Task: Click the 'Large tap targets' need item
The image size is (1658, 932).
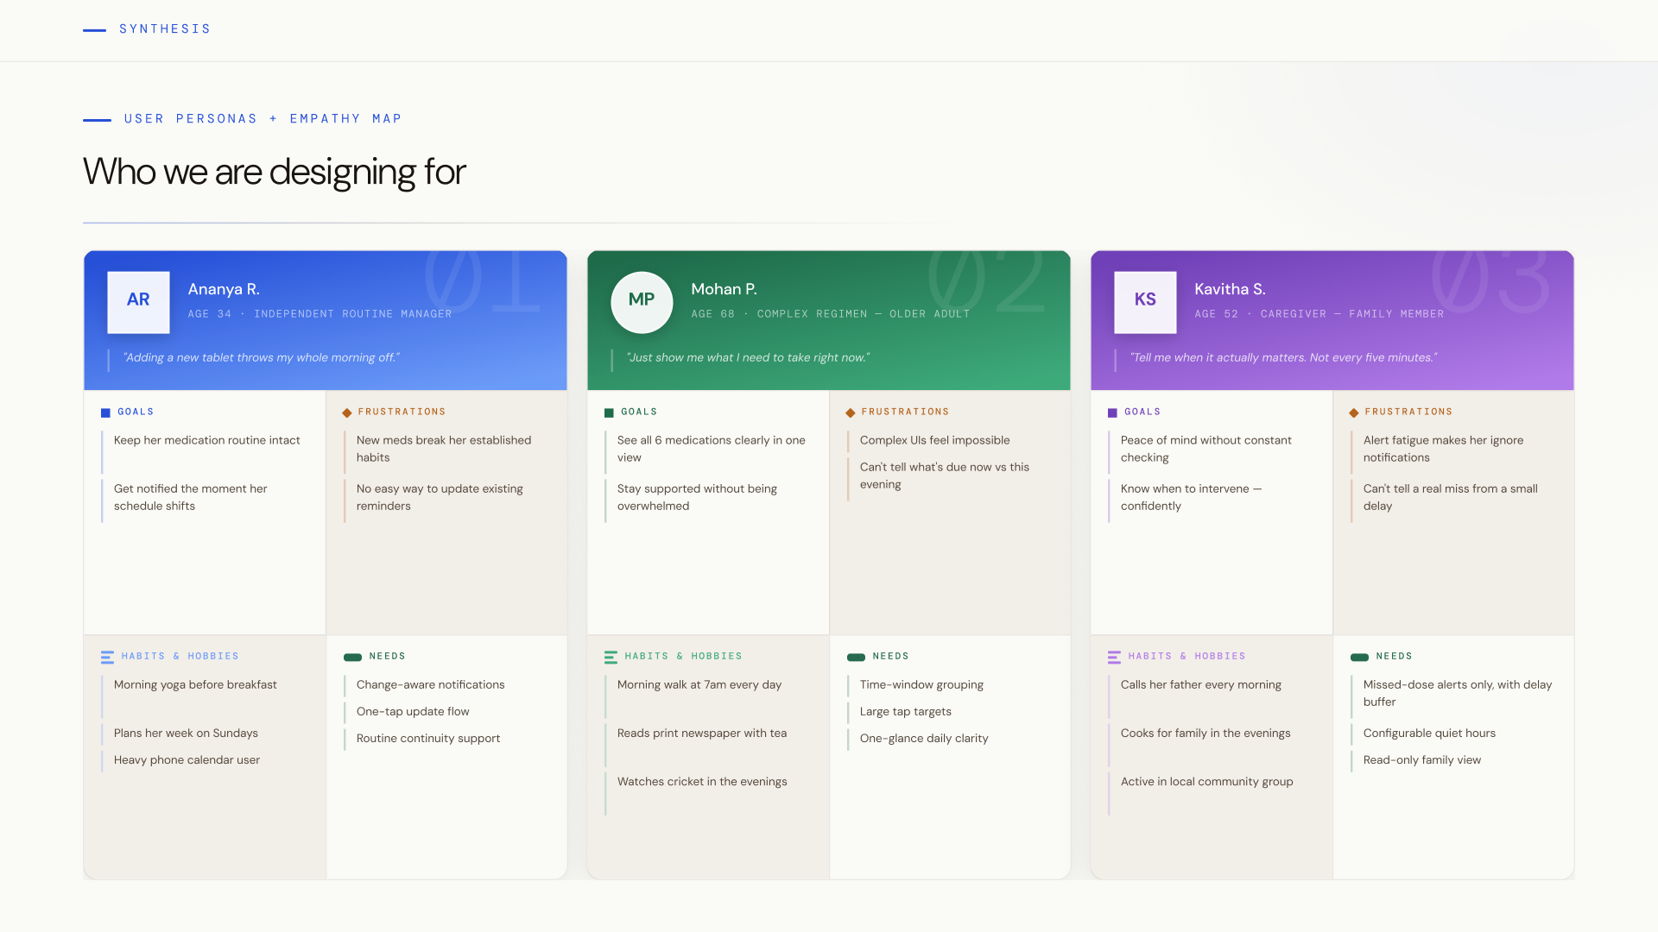Action: point(905,712)
